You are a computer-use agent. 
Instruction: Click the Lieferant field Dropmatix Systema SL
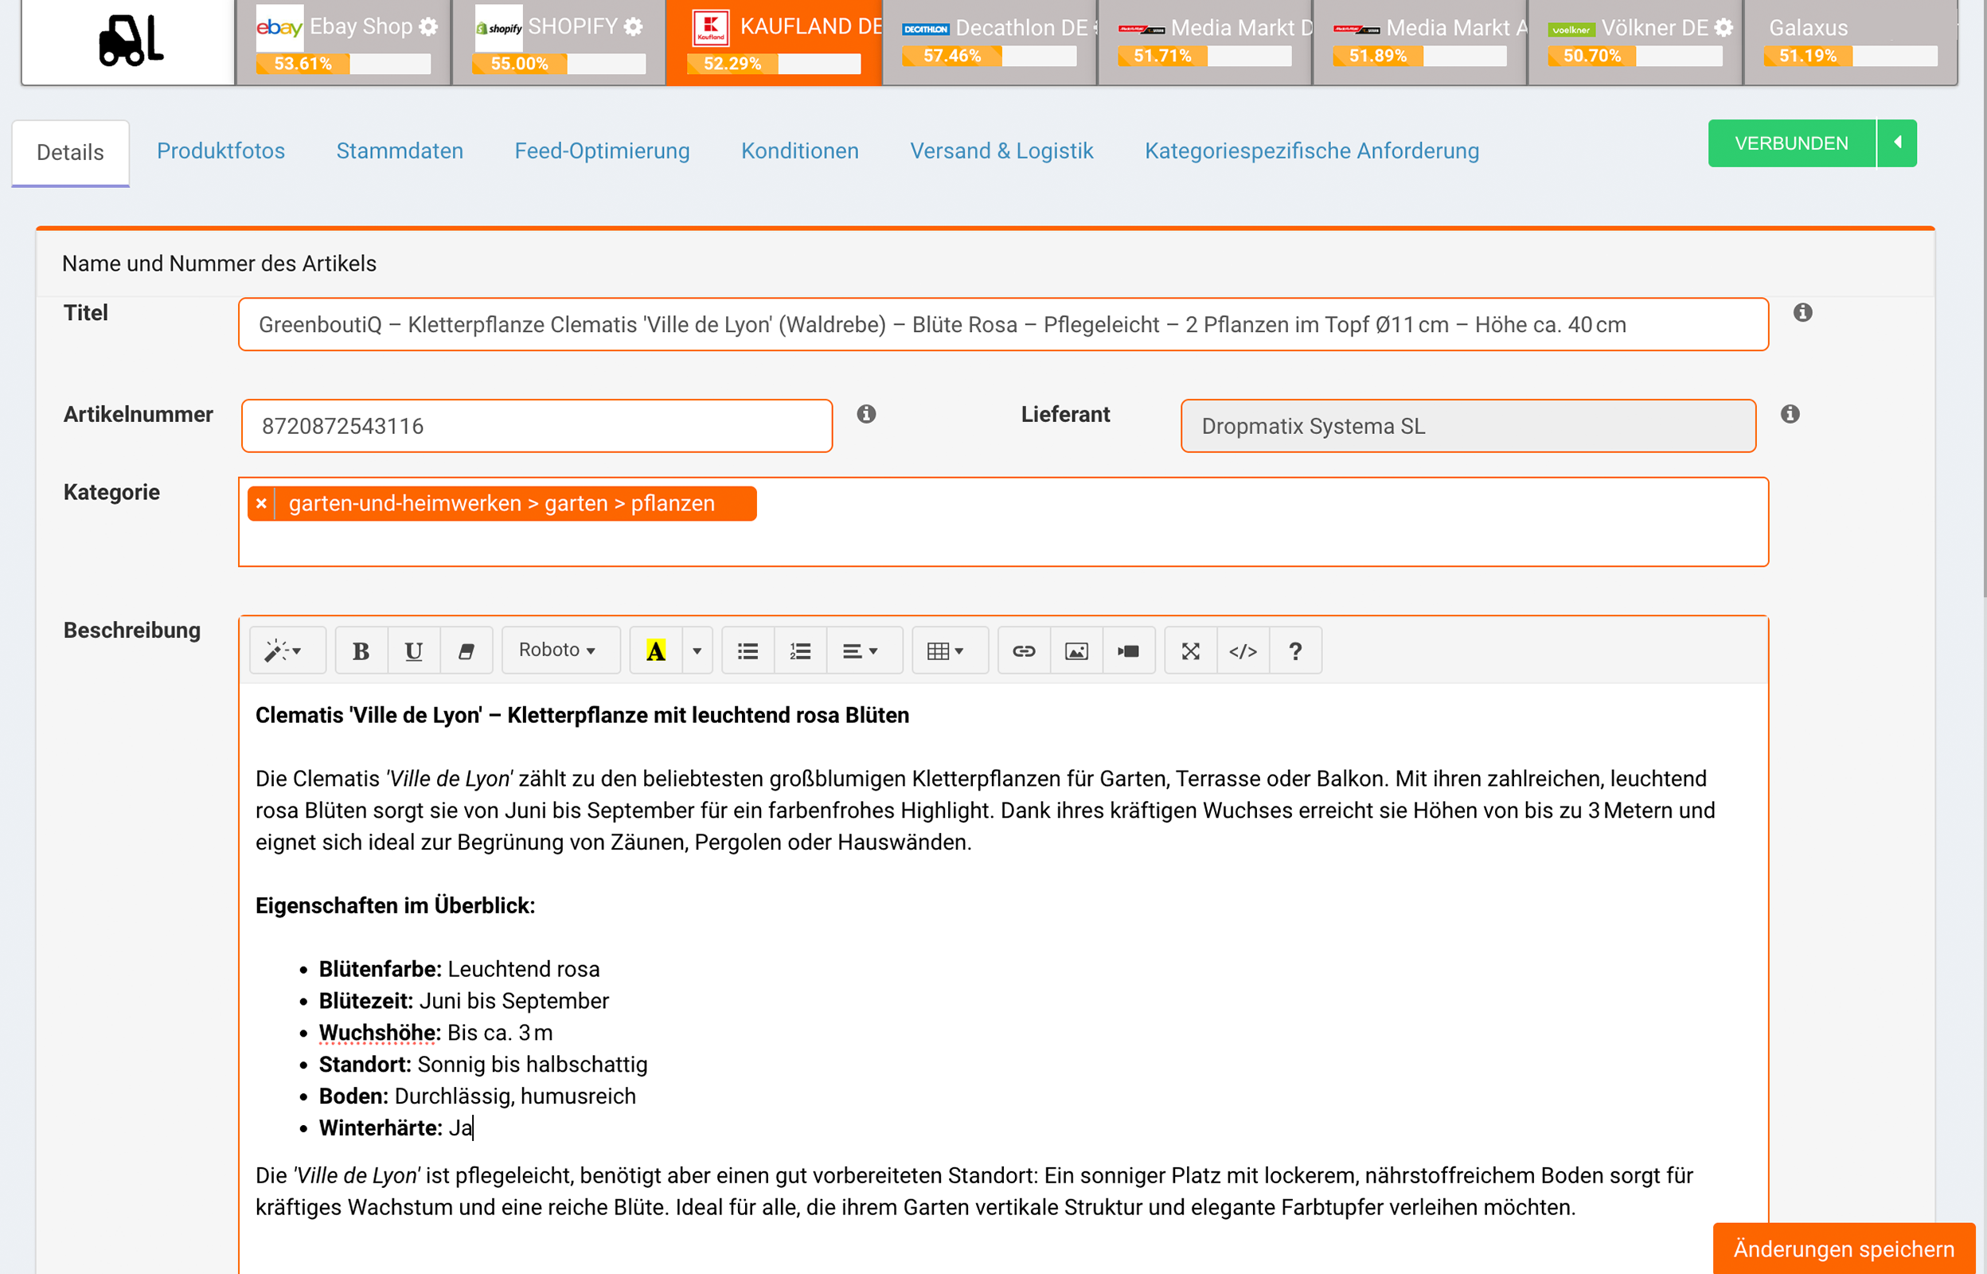[x=1468, y=426]
